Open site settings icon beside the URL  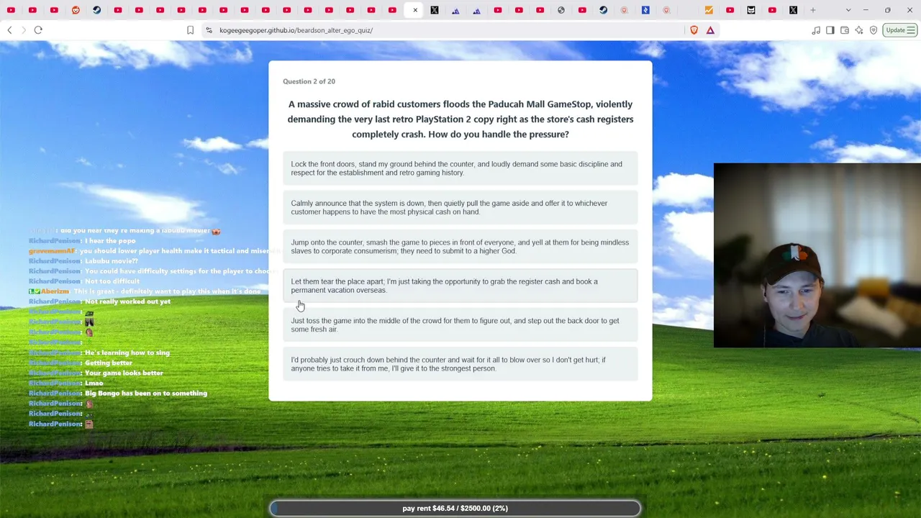click(x=209, y=30)
